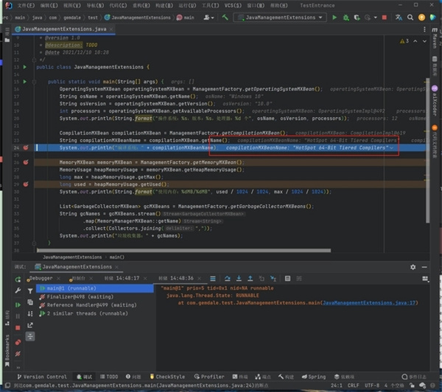442x392 pixels.
Task: Open editor tab options three-dot menu
Action: (424, 29)
